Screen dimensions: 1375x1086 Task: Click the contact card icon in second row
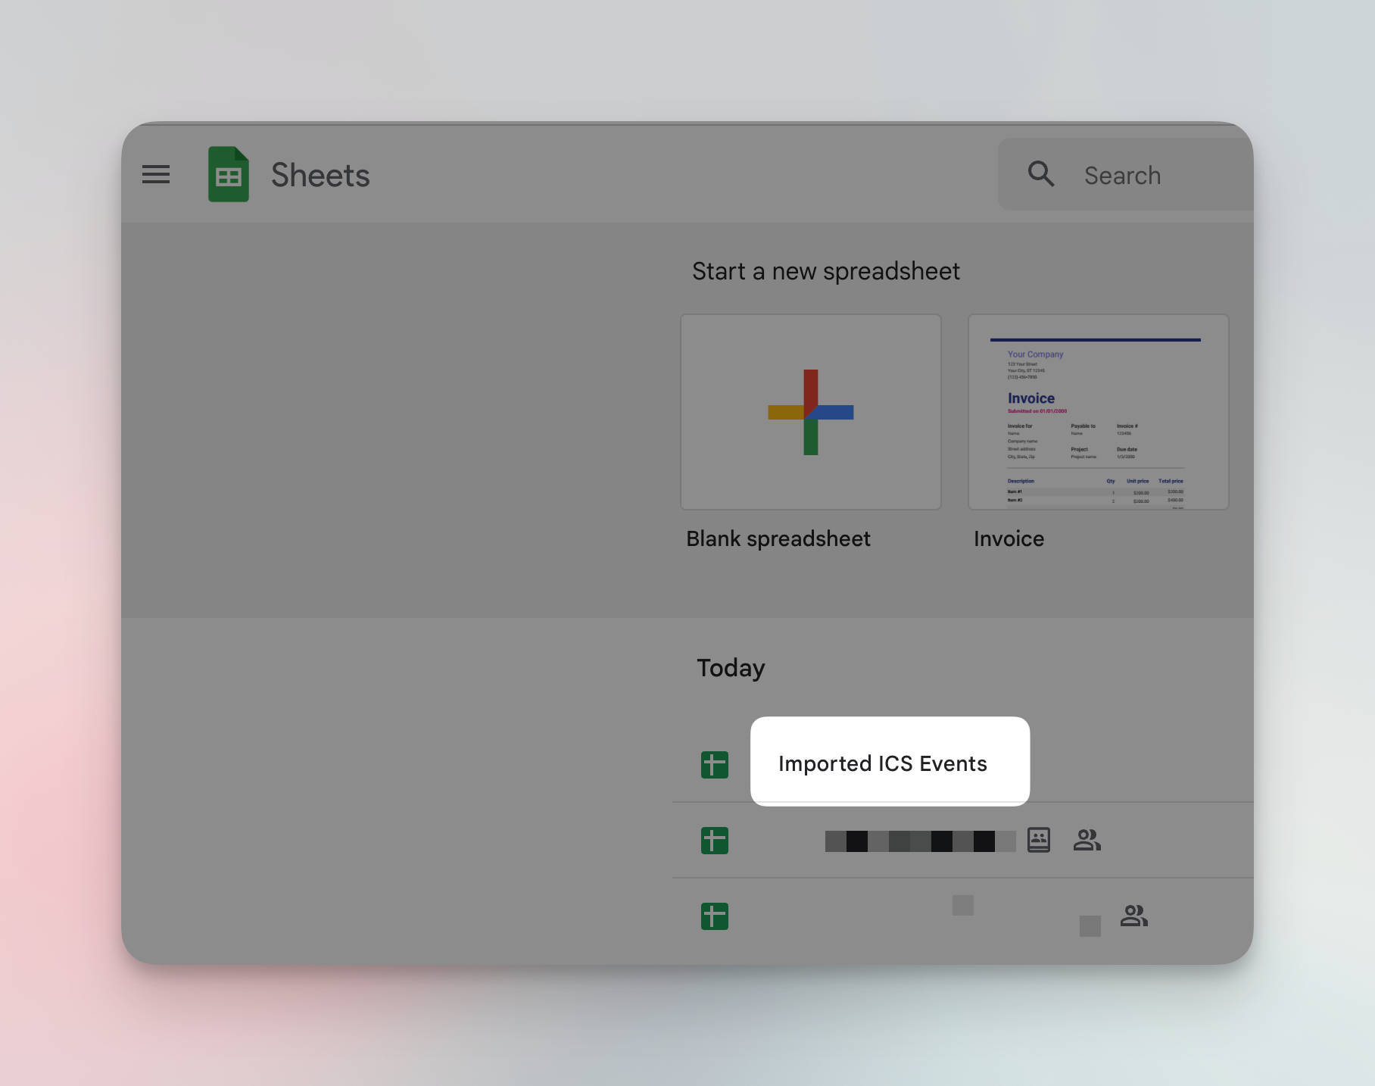coord(1039,840)
